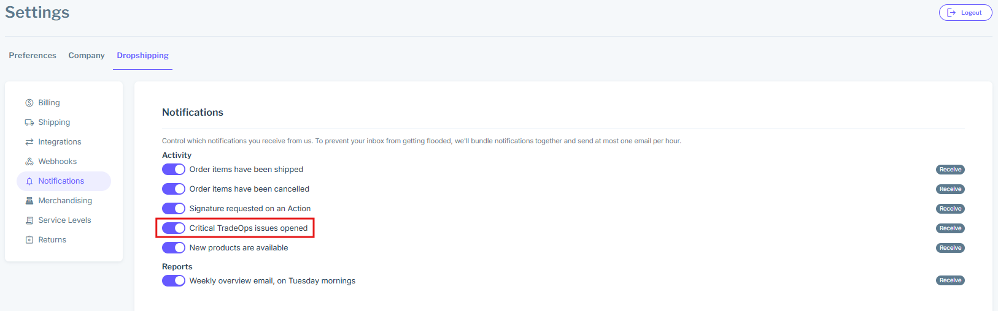
Task: Toggle off 'Order items have been shipped'
Action: 174,170
